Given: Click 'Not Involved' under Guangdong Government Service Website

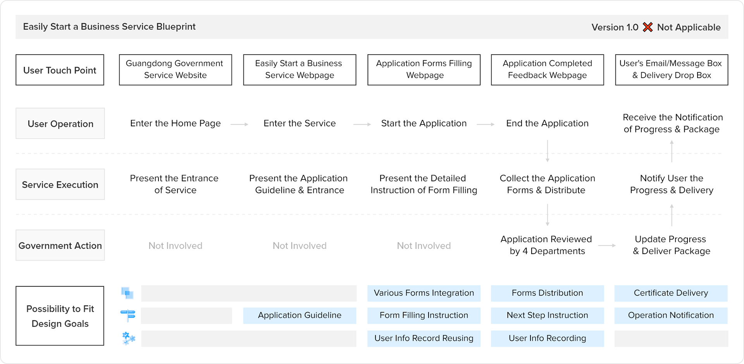Looking at the screenshot, I should click(176, 246).
